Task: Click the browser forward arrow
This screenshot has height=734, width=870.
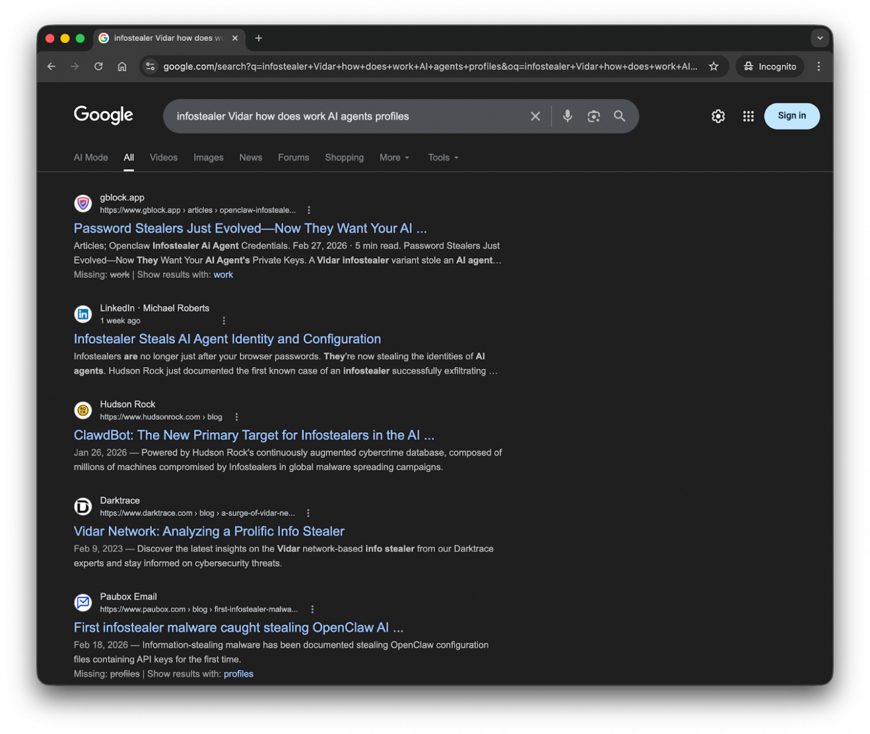Action: click(75, 66)
